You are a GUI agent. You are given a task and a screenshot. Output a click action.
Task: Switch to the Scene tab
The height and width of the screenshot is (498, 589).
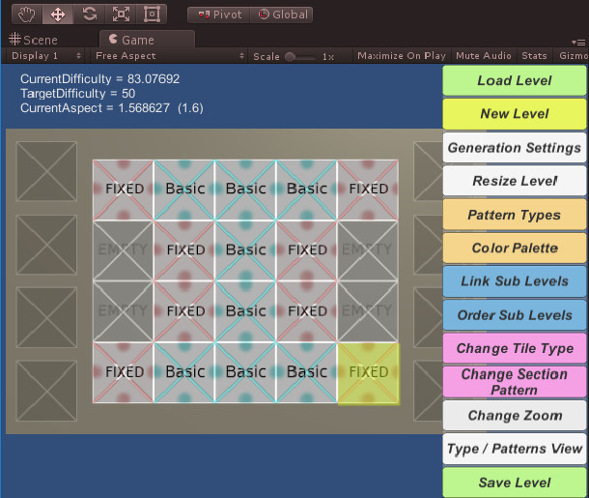(x=34, y=40)
